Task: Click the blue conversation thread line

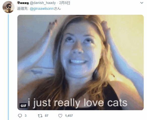Action: click(8, 67)
